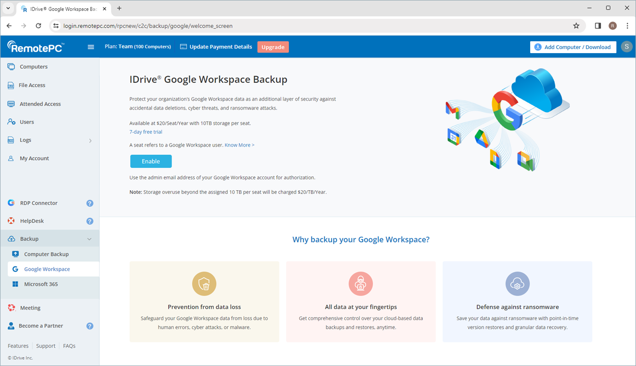
Task: Toggle the hamburger sidebar menu
Action: tap(91, 47)
